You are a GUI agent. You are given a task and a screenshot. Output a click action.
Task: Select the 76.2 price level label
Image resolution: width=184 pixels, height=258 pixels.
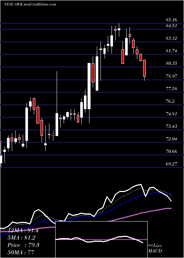[170, 101]
